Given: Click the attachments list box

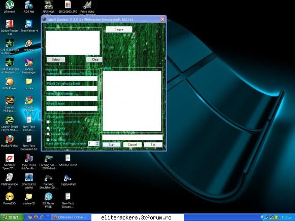Looking at the screenshot, I should [x=73, y=43].
